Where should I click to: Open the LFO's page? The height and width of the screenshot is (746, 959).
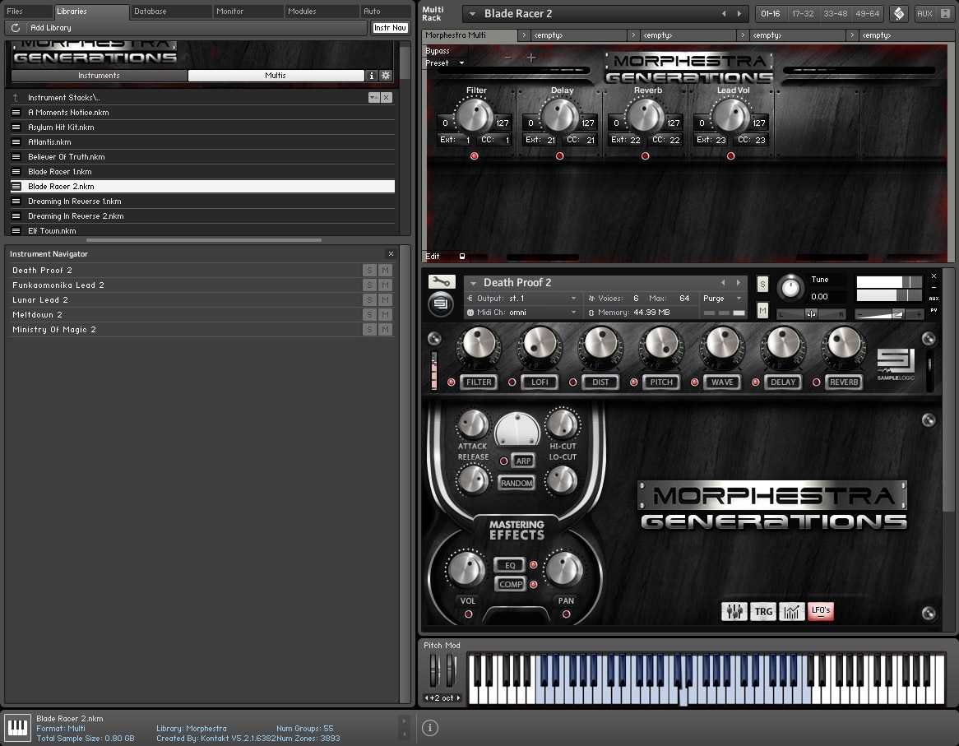[x=820, y=611]
